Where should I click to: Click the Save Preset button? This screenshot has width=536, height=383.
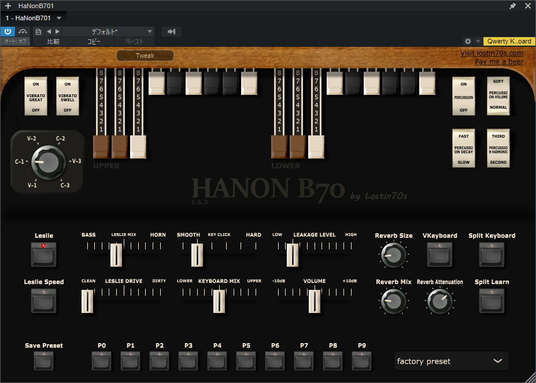(x=44, y=361)
